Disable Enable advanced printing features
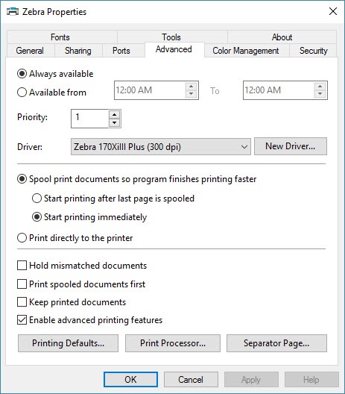This screenshot has width=345, height=394. (22, 320)
